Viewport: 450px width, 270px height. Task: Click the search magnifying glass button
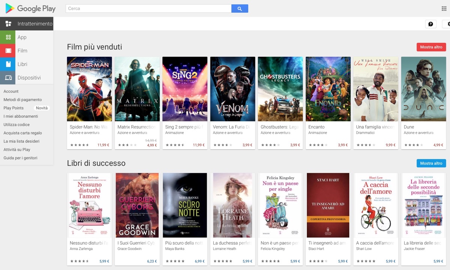(240, 8)
